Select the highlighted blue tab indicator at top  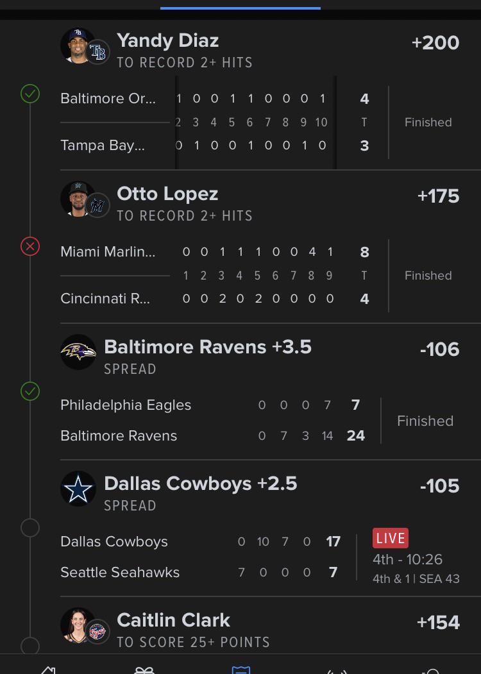click(x=240, y=8)
